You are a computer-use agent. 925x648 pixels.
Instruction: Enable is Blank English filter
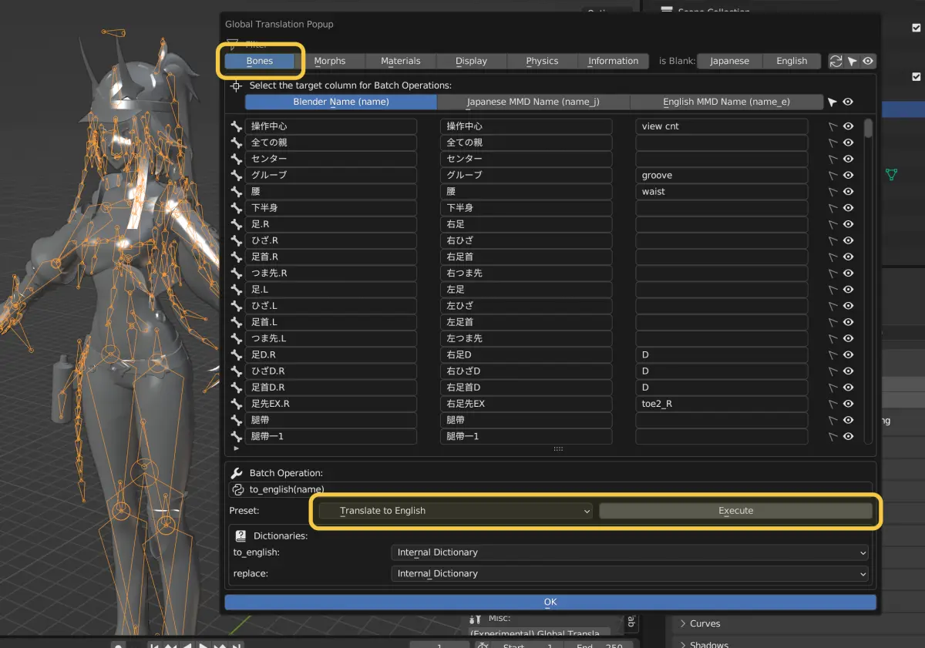pos(792,61)
